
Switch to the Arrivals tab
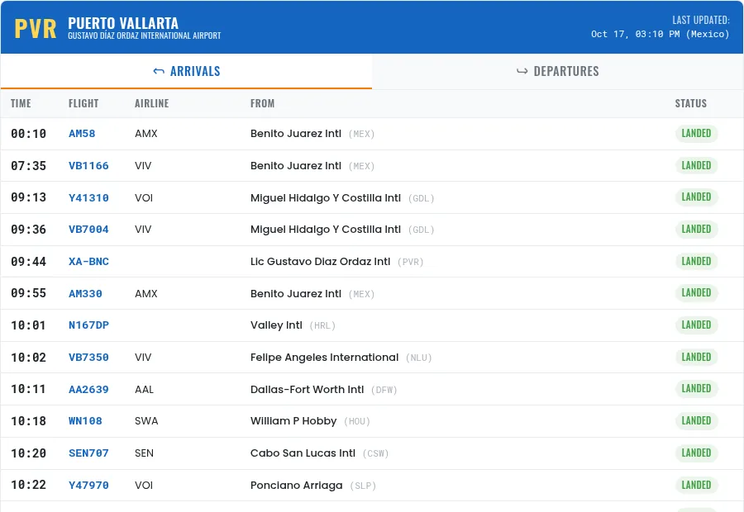187,71
